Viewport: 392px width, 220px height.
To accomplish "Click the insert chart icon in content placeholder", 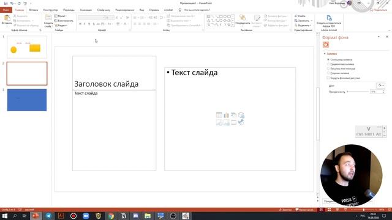I will (226, 116).
